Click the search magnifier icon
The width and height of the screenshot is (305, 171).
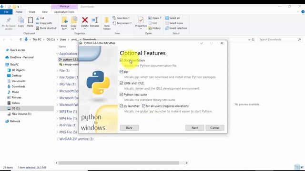(300, 39)
